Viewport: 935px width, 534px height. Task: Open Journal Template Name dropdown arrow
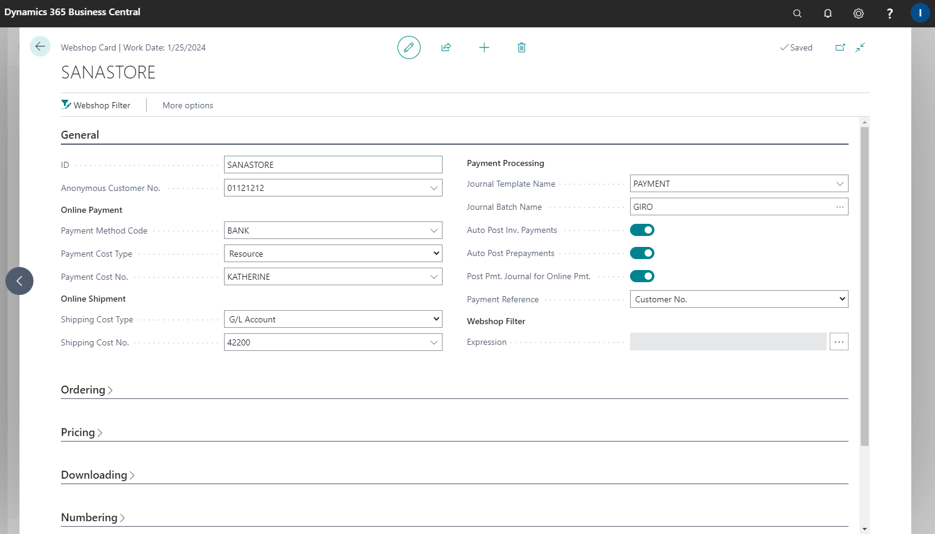click(x=840, y=184)
